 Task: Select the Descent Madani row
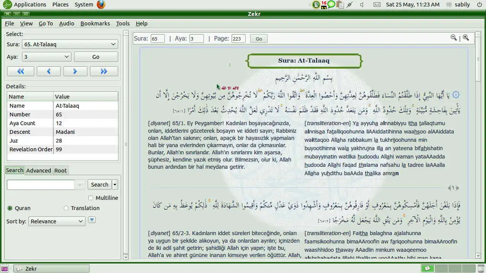(x=63, y=132)
